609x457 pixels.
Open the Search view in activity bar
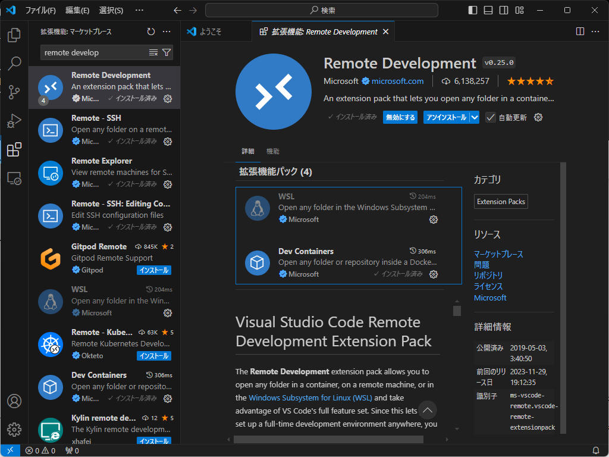click(x=14, y=63)
